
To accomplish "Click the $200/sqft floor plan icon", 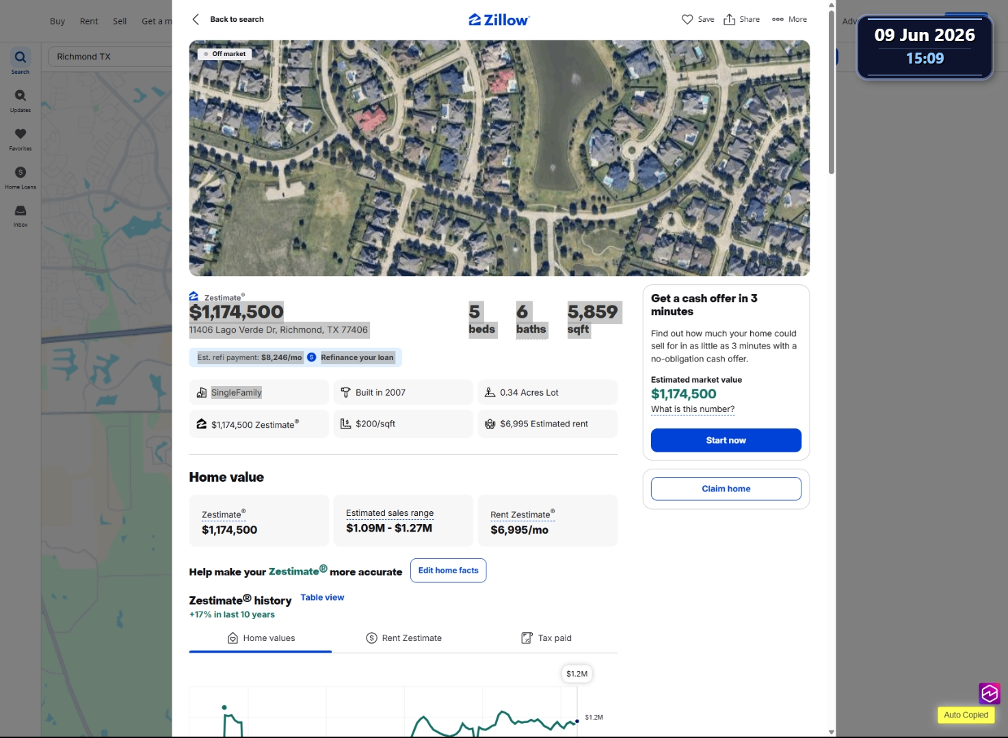I will 346,424.
